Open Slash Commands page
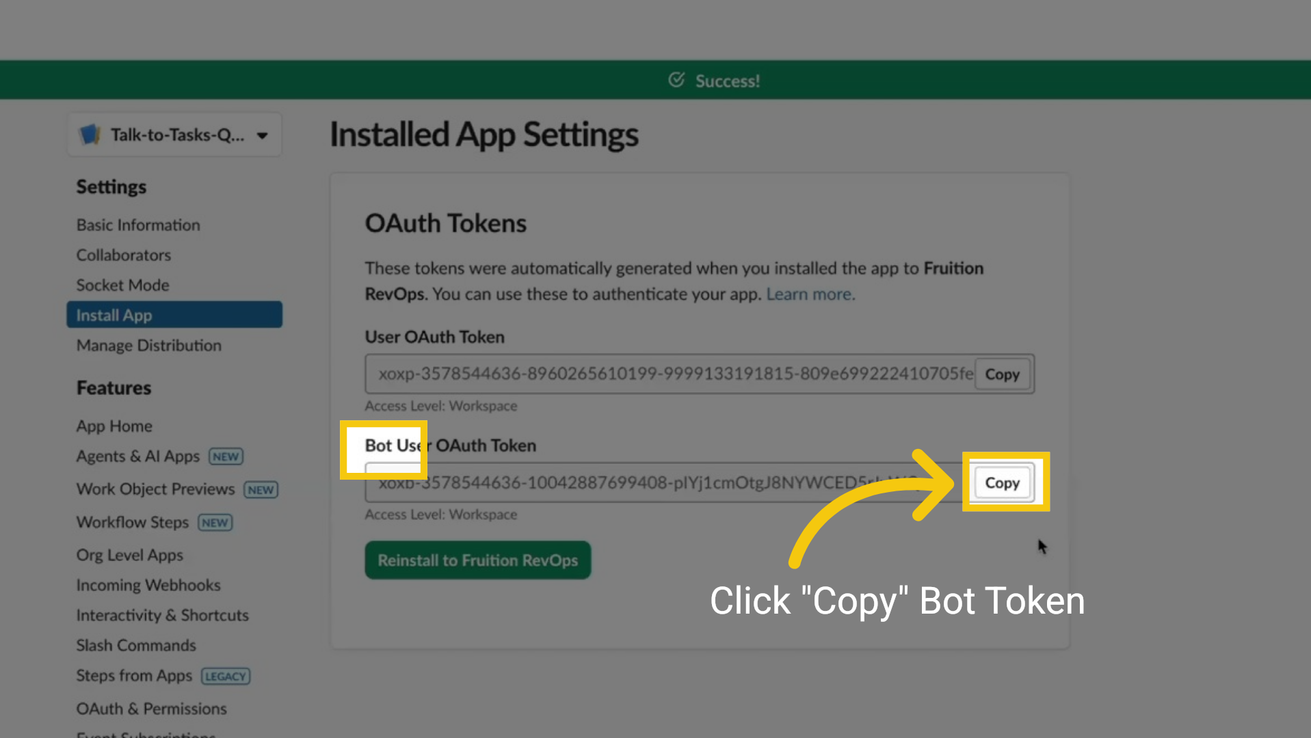 coord(136,645)
